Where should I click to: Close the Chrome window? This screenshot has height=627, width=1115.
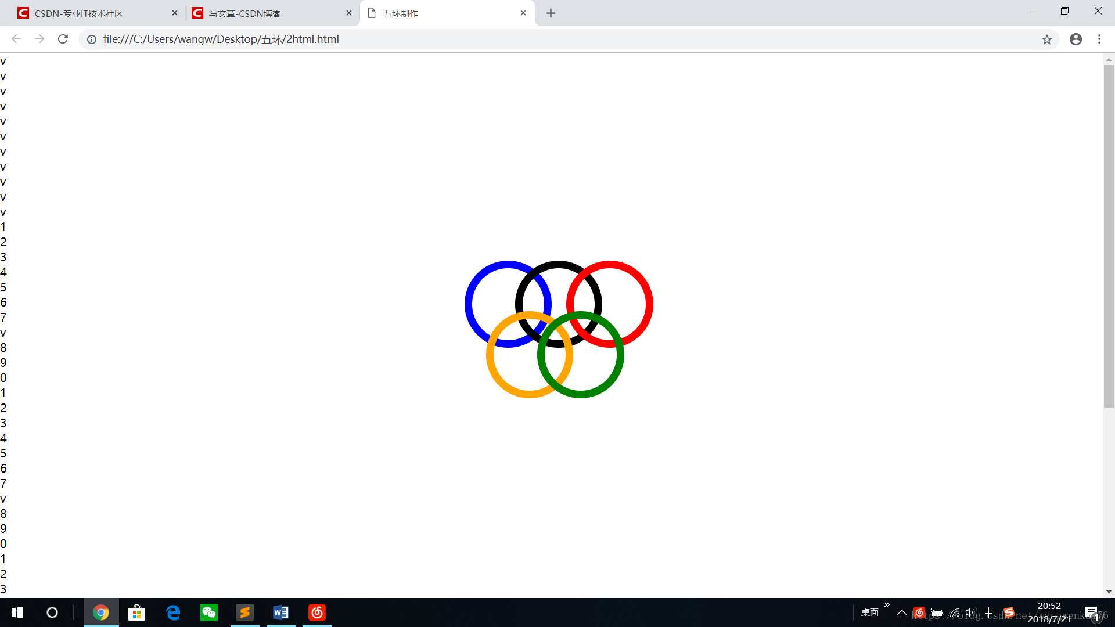click(1098, 10)
